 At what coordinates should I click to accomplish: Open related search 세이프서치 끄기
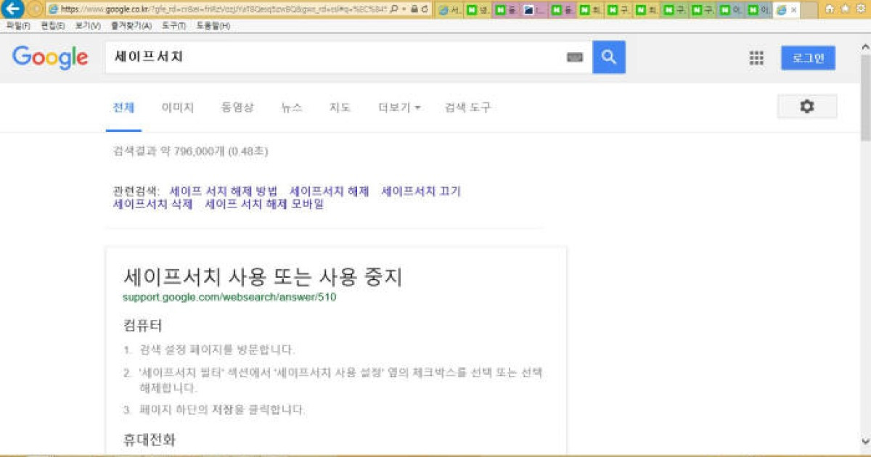click(421, 192)
